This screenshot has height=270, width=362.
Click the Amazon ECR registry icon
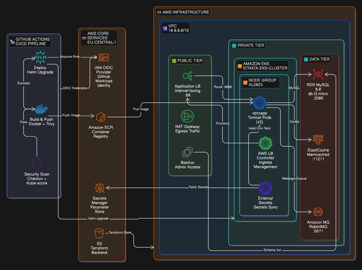[101, 117]
